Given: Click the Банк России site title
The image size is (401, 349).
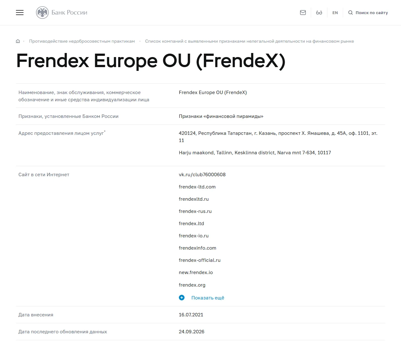Looking at the screenshot, I should (70, 13).
